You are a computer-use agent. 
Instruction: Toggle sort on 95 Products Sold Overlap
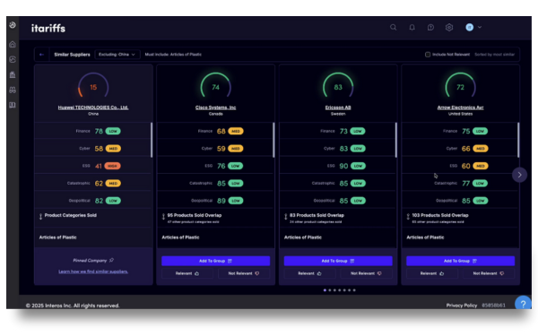pos(163,216)
